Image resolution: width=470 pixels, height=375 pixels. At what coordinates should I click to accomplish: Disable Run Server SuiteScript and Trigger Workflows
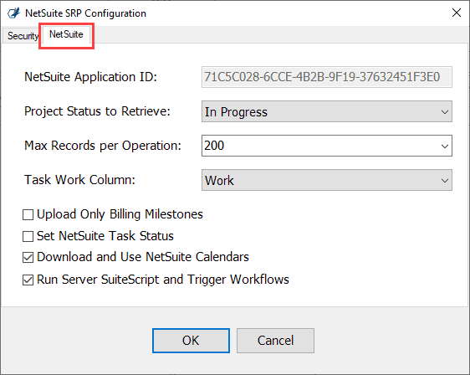28,280
